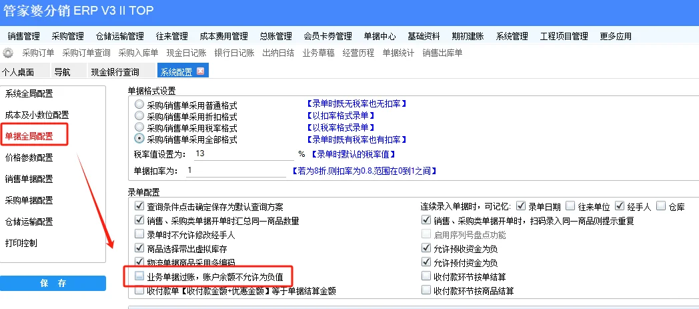Launch 采购订单查询 from the shortcut bar

(x=87, y=53)
